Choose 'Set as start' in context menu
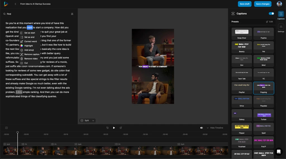This screenshot has width=286, height=159. (x=29, y=33)
